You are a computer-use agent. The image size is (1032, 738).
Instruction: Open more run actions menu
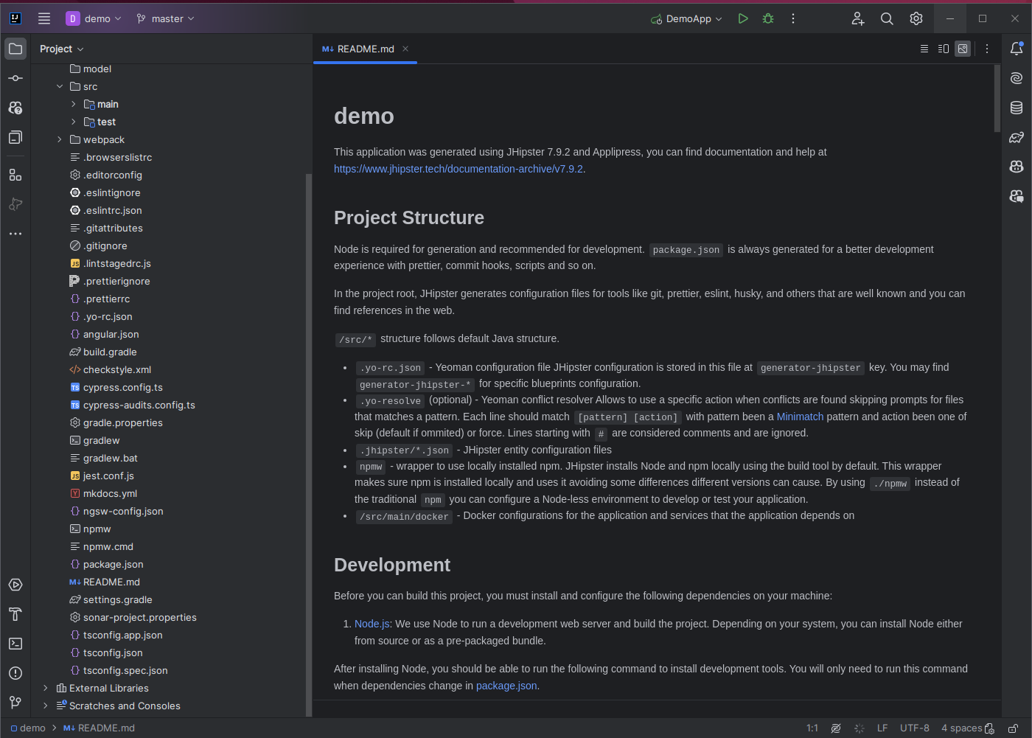pyautogui.click(x=793, y=18)
